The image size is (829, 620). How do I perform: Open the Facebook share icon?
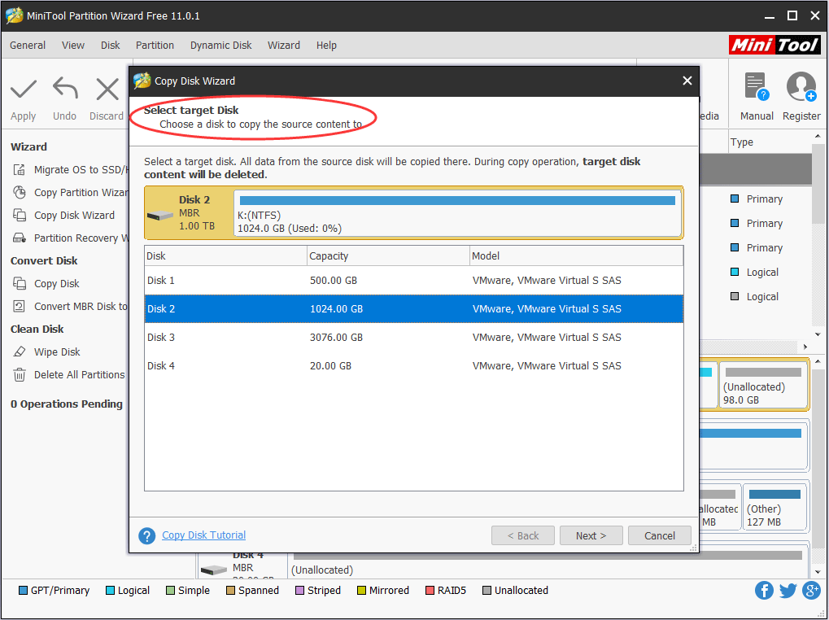(x=764, y=590)
